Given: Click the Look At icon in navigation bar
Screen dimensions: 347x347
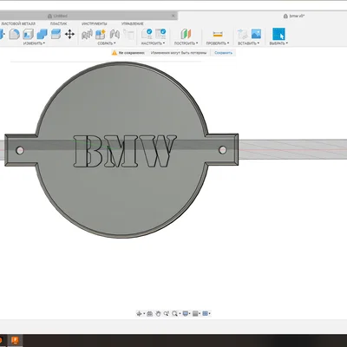Looking at the screenshot, I should click(149, 313).
